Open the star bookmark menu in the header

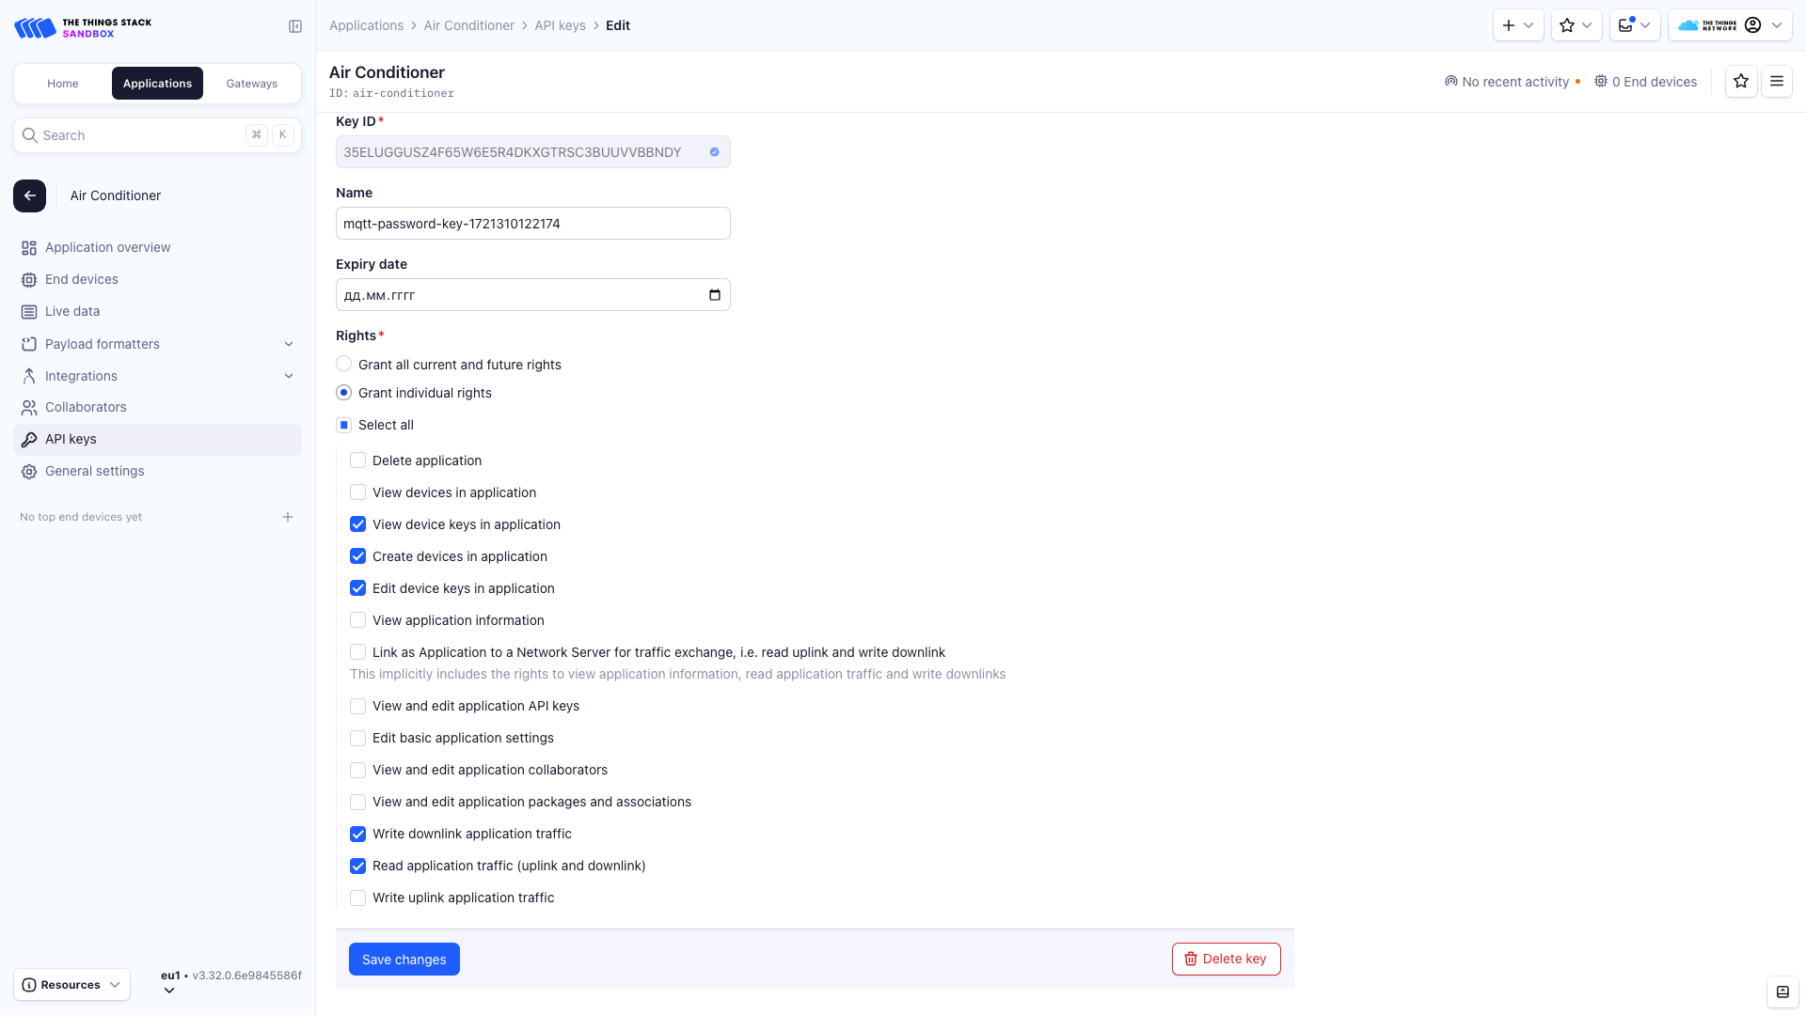[x=1569, y=25]
